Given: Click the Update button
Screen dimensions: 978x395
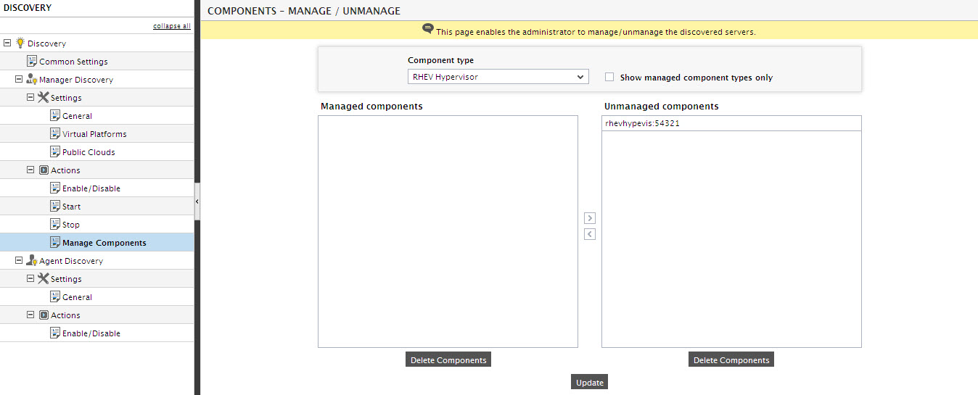Looking at the screenshot, I should point(590,383).
